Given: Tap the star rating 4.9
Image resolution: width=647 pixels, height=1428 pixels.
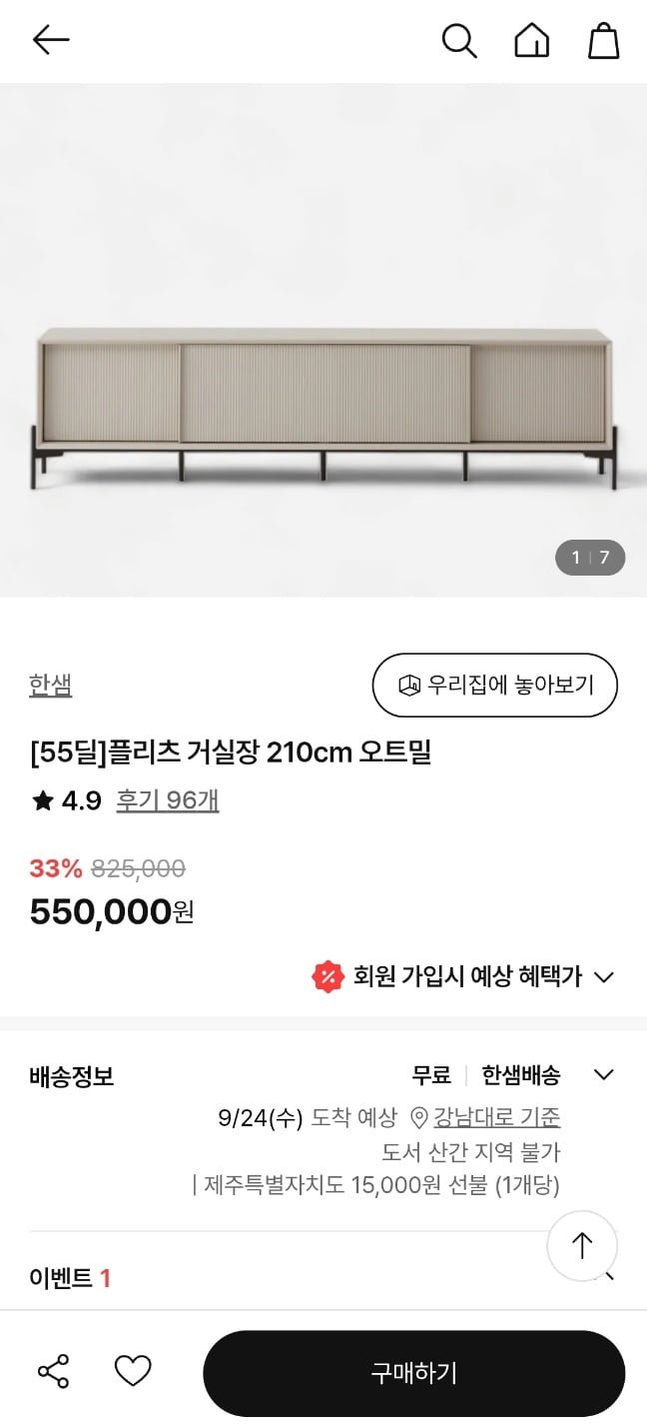Looking at the screenshot, I should pos(66,800).
